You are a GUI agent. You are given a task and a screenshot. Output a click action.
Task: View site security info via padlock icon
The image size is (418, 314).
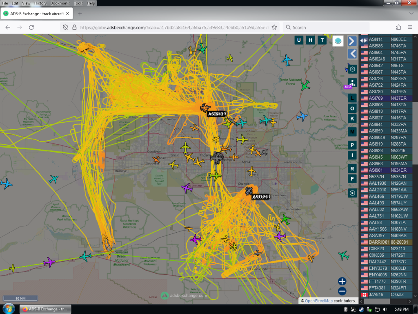[74, 27]
